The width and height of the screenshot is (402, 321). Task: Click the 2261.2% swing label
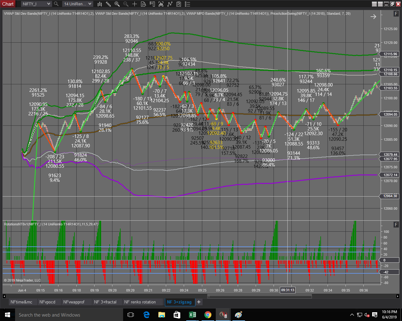[x=38, y=90]
